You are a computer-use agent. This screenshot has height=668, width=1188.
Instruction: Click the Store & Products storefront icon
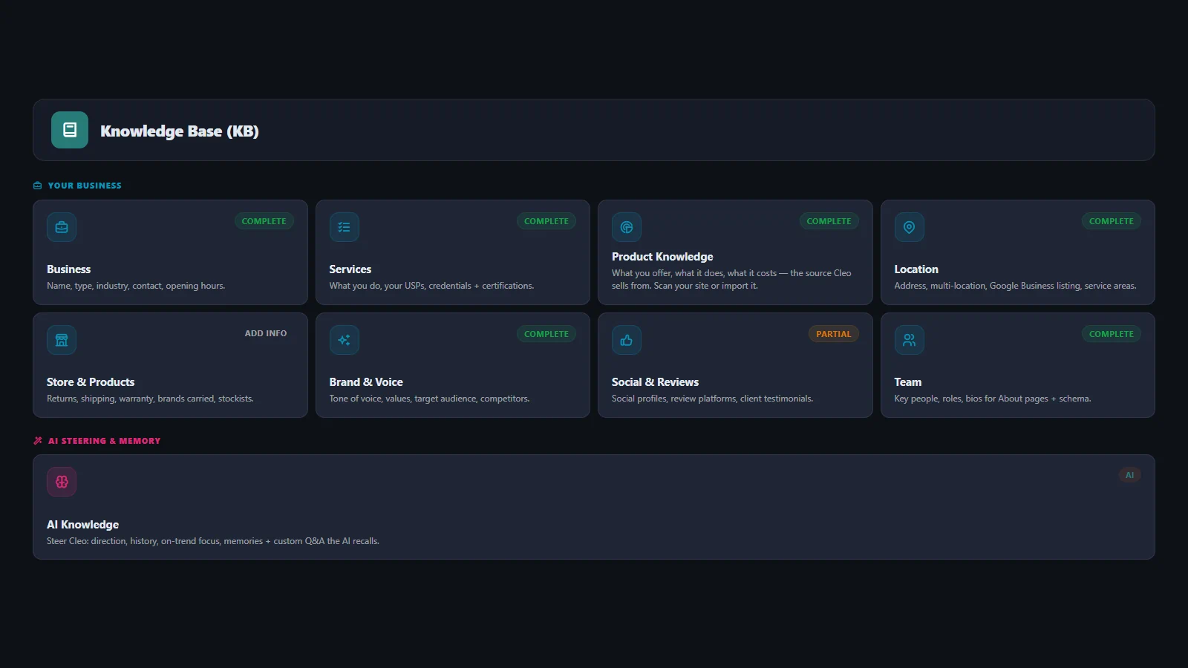coord(62,340)
